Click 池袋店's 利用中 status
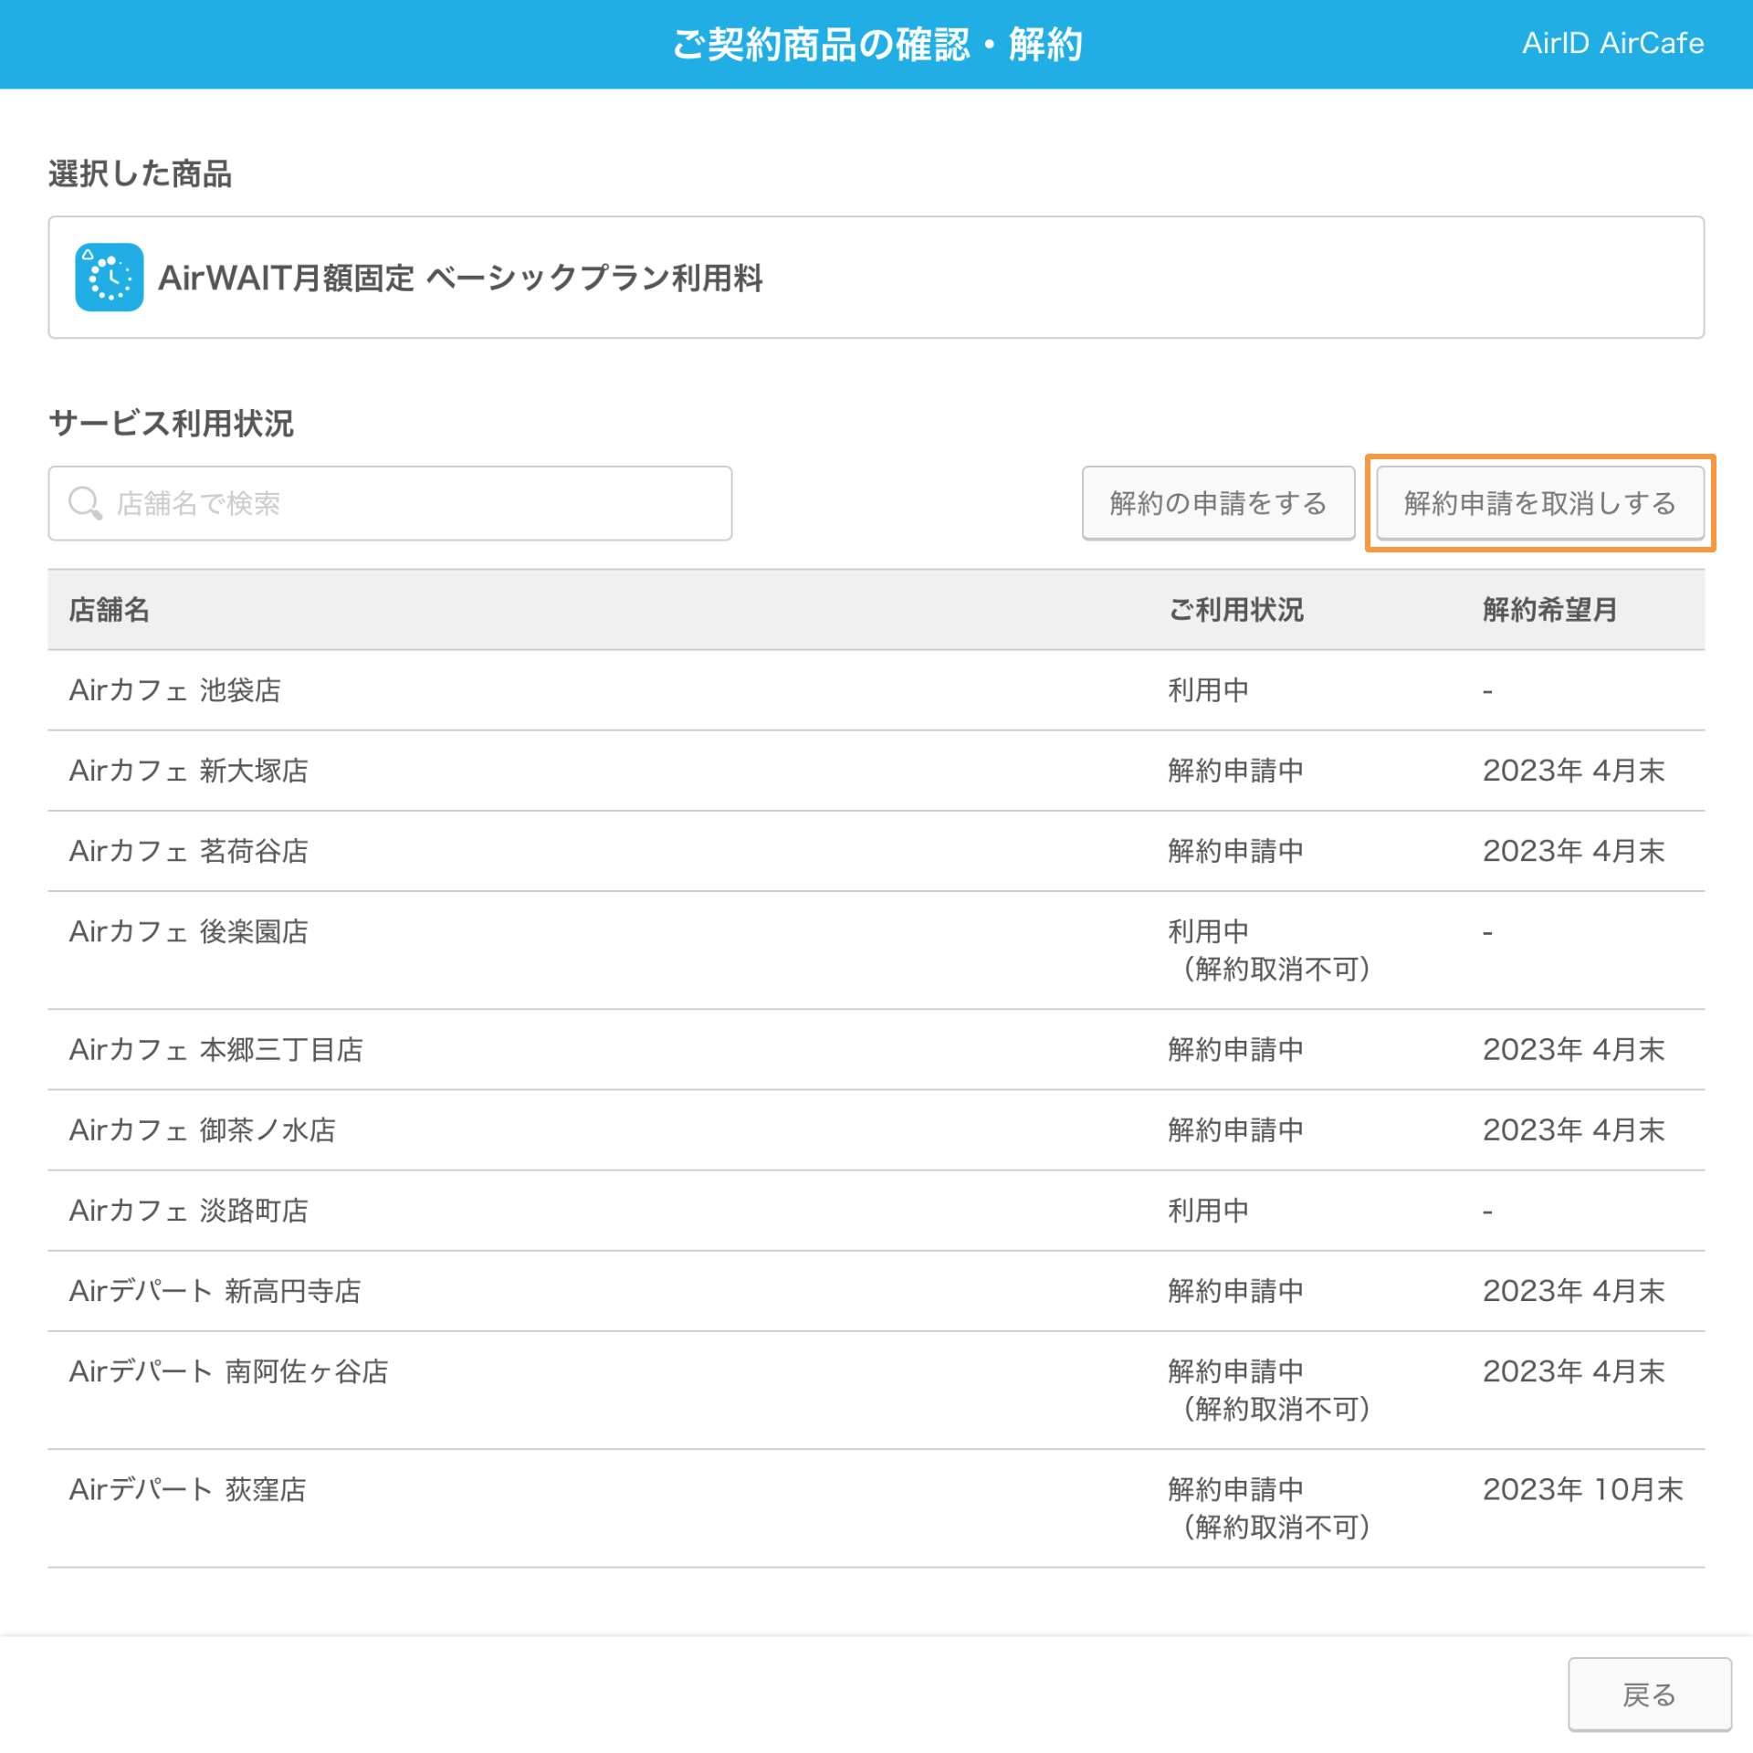 [1209, 690]
